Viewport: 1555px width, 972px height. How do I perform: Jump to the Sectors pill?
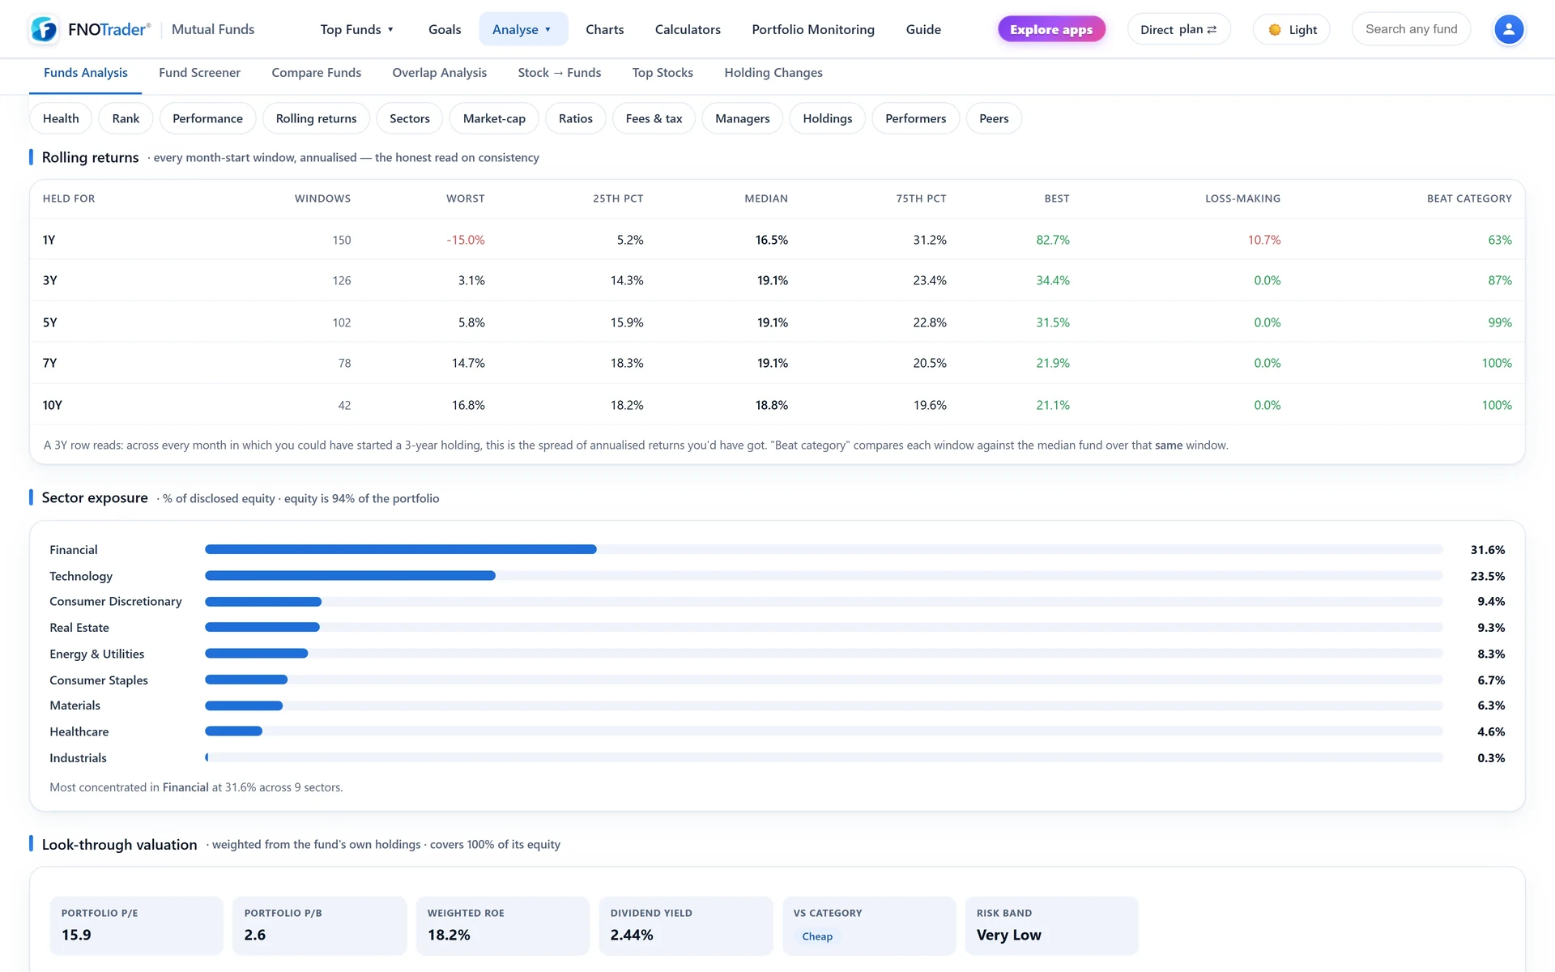410,118
